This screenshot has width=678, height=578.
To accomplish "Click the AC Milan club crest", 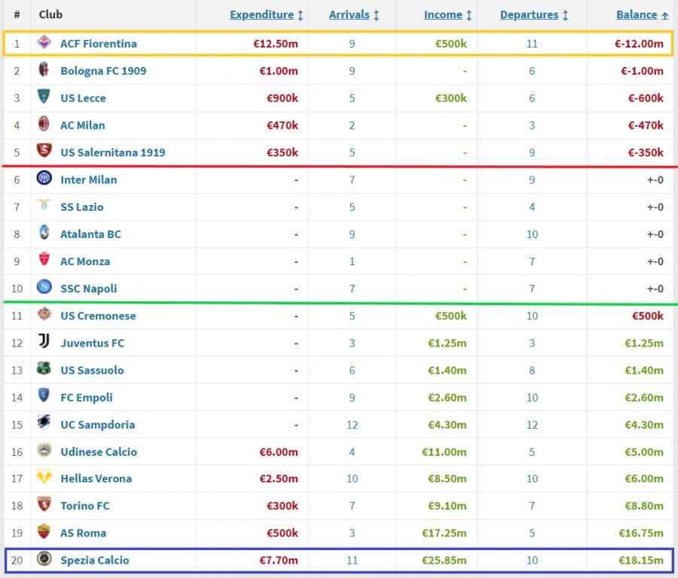I will coord(44,125).
